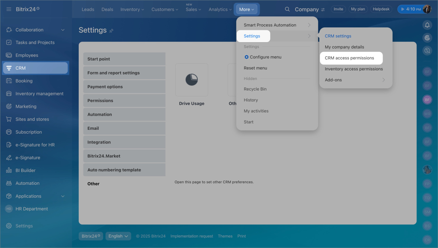Pin the Settings page with pin icon

click(111, 31)
